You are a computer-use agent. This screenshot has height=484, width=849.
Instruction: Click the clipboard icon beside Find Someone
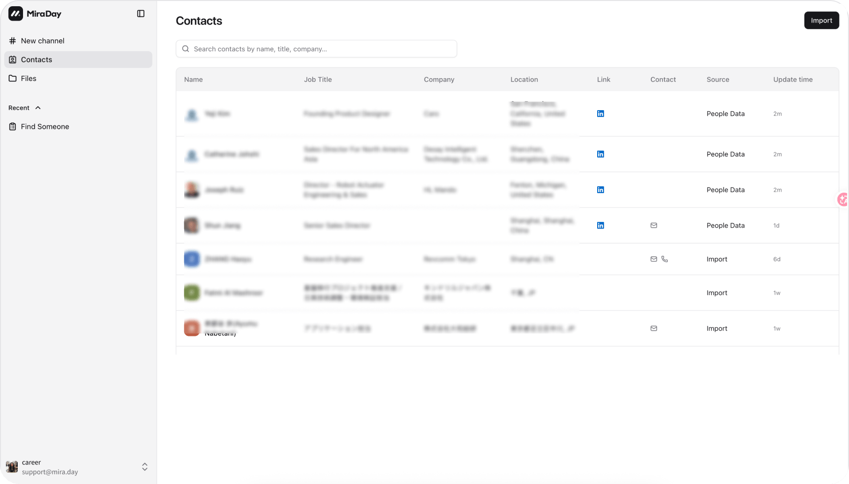(12, 127)
